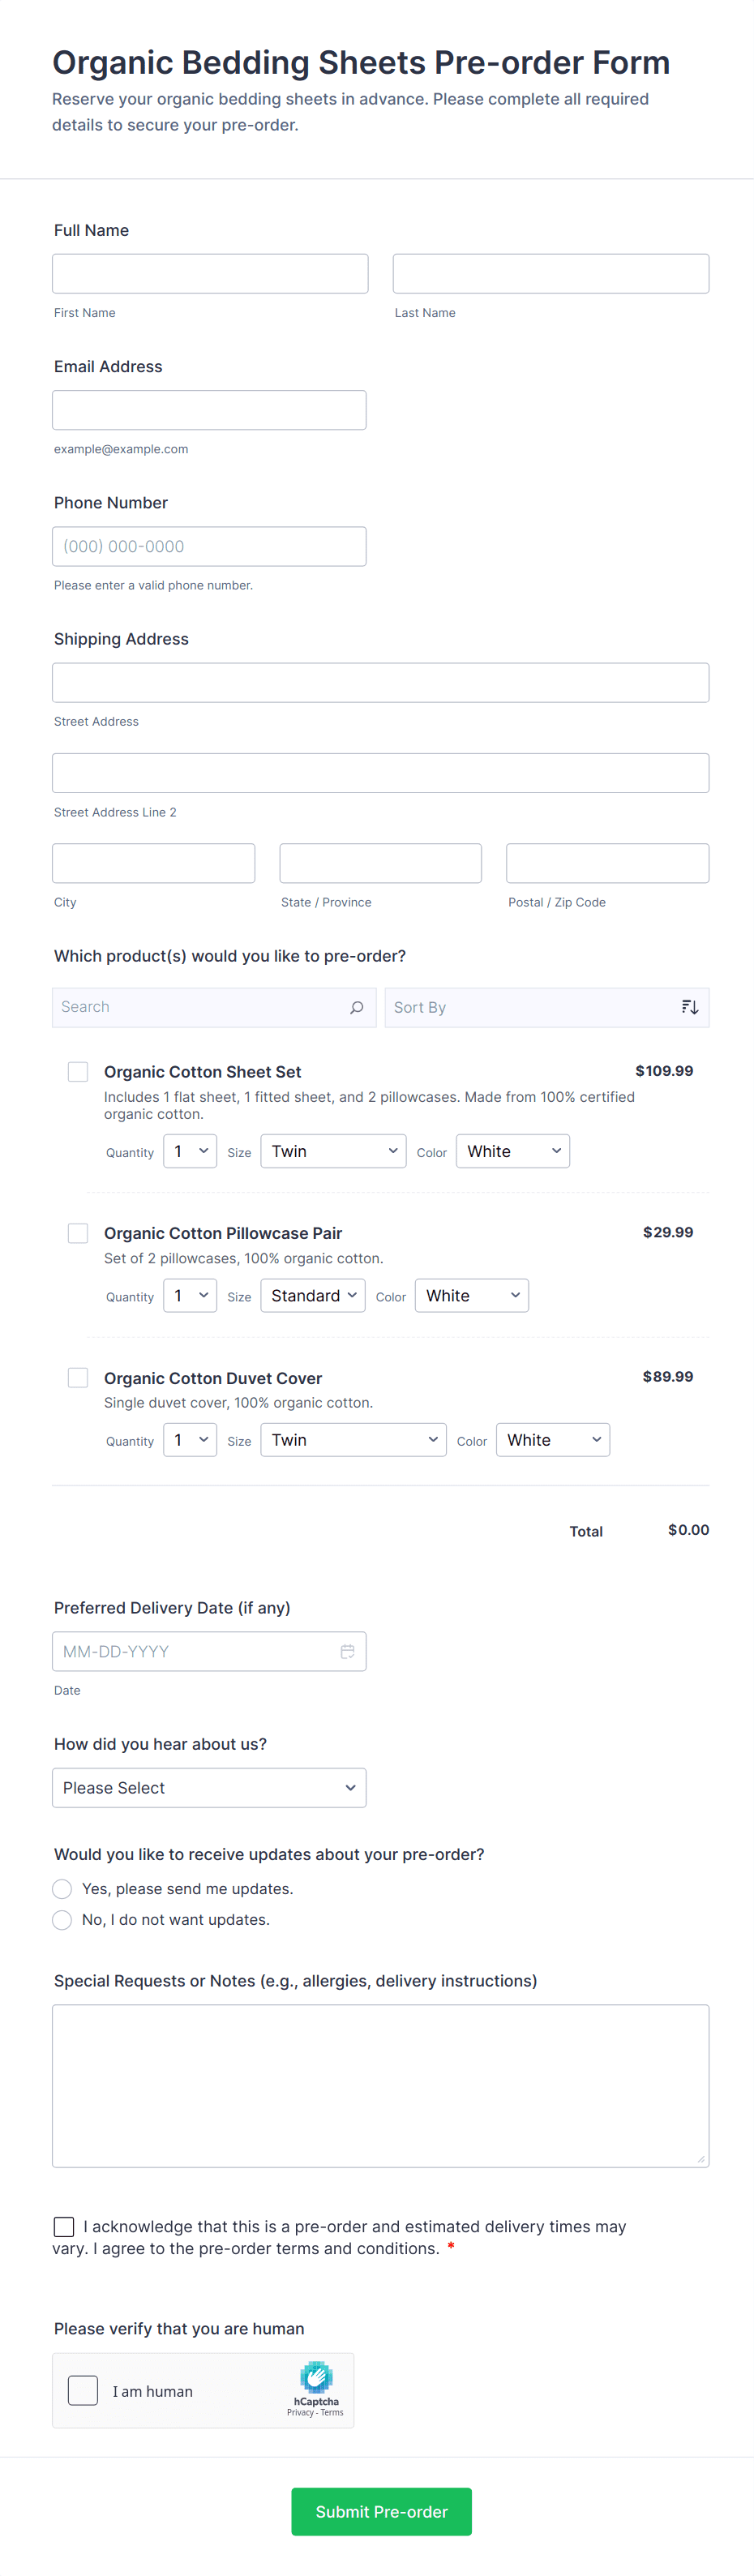Screen dimensions: 754x2576
Task: Click the hCaptcha logo icon
Action: click(x=316, y=2377)
